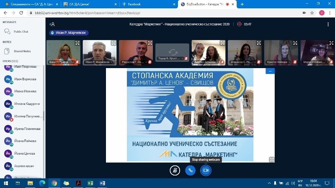The height and width of the screenshot is (188, 335).
Task: Click the Иван Р. Марчевски talking indicator
Action: point(69,33)
